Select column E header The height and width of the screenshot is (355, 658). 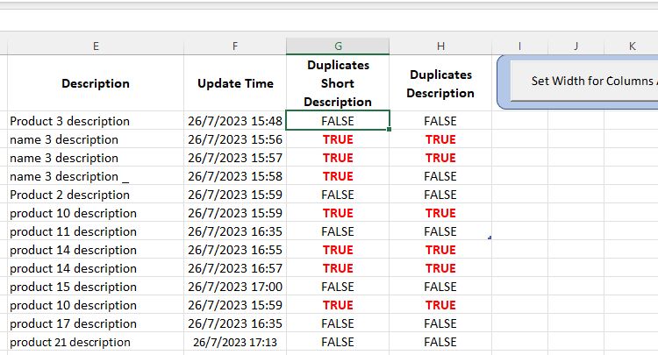click(x=96, y=46)
